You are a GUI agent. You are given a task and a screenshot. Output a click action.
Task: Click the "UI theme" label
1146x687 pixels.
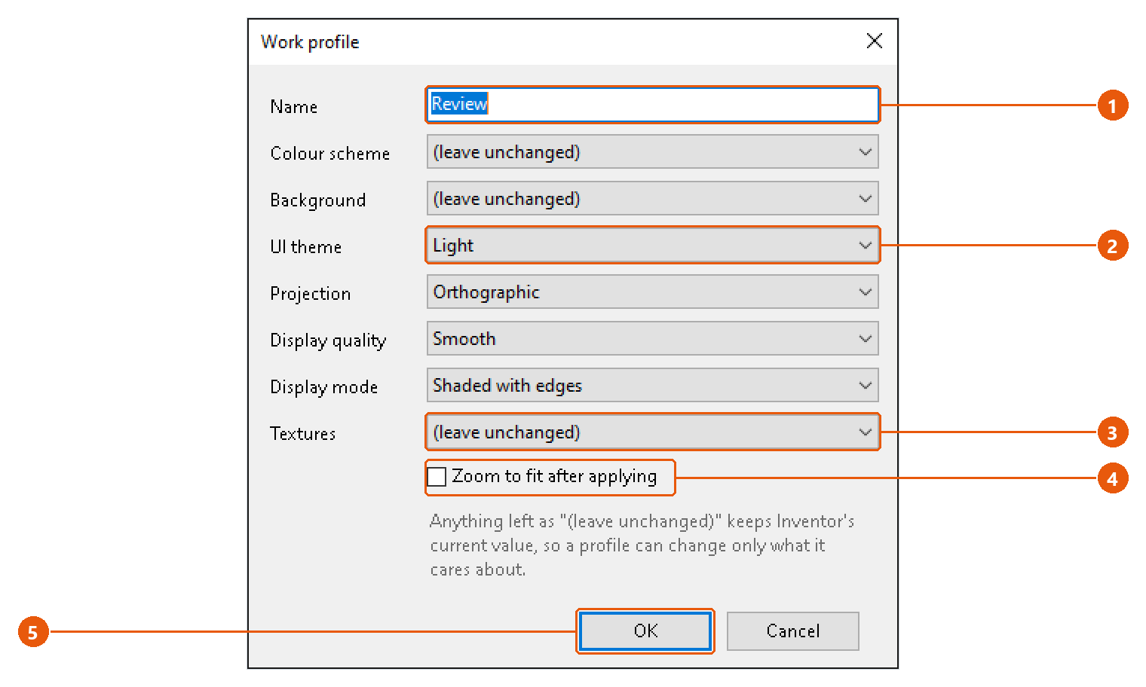(306, 247)
